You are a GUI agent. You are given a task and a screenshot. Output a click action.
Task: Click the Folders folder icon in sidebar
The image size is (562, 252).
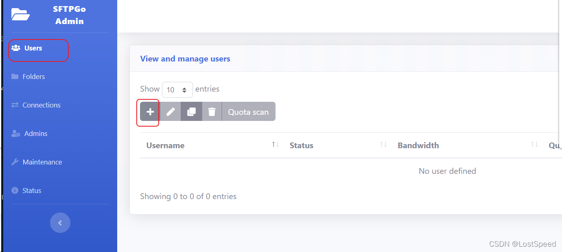tap(15, 77)
